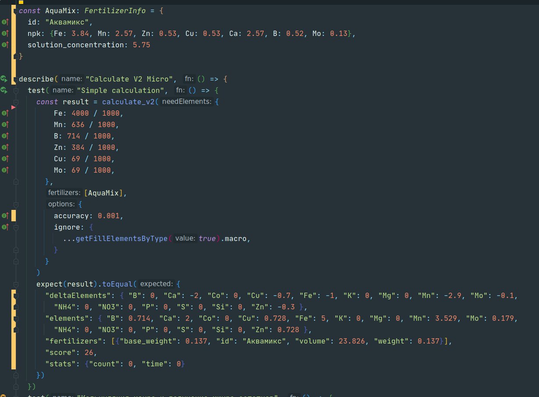Click the calculate_v2 function call
This screenshot has width=539, height=397.
[128, 102]
